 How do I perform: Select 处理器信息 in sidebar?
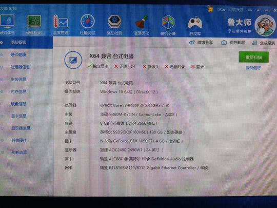coord(20,67)
